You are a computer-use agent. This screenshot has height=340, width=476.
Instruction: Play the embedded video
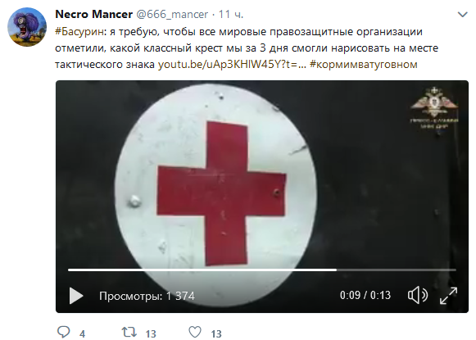pos(76,296)
